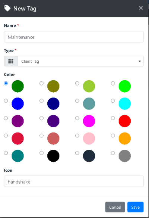Pick the light pink color circle

[x=89, y=138]
